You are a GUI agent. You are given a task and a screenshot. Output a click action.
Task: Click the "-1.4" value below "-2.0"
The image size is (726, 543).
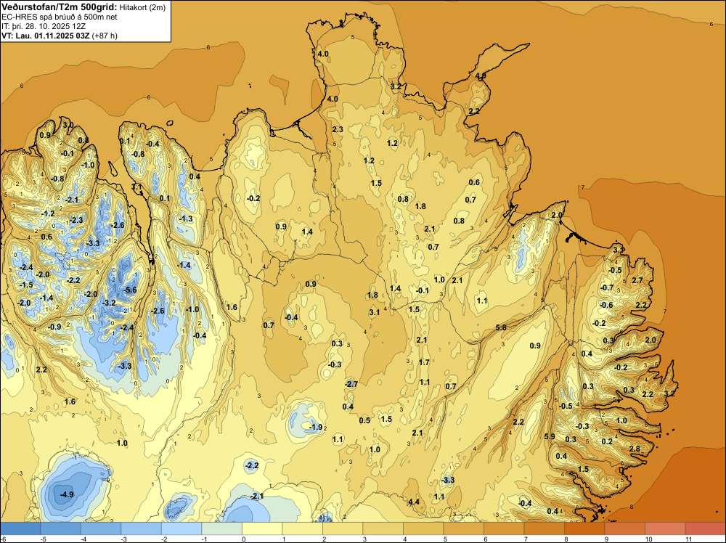(46, 298)
